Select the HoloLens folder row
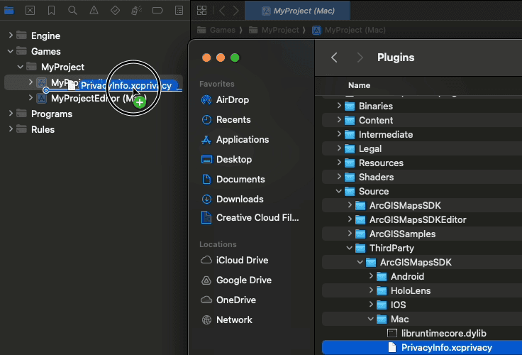This screenshot has width=522, height=355. (422, 290)
